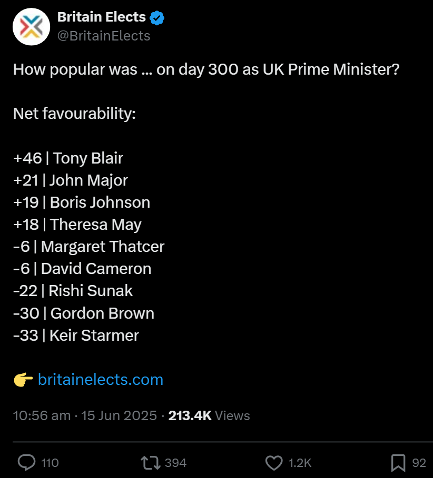
Task: Open the 394 reposts count
Action: [x=175, y=463]
